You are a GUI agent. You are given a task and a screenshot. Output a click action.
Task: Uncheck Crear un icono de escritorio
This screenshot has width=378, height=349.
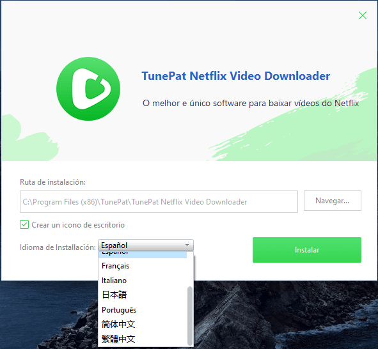24,224
